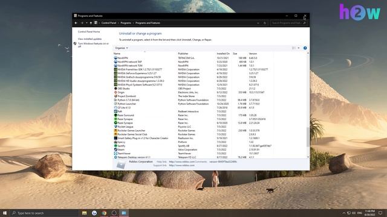This screenshot has width=387, height=217.
Task: Open the view options dropdown arrow
Action: point(299,48)
